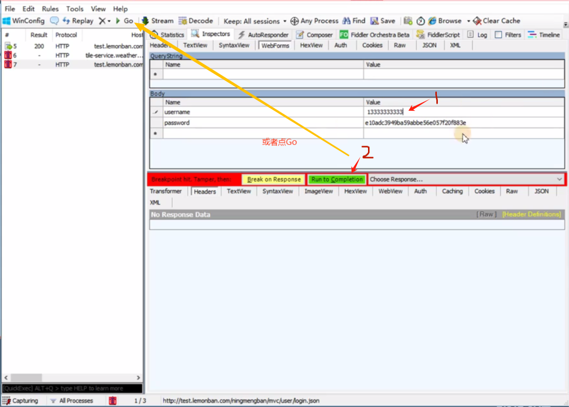Expand the Remove X dropdown arrow
Image resolution: width=569 pixels, height=407 pixels.
(x=109, y=21)
